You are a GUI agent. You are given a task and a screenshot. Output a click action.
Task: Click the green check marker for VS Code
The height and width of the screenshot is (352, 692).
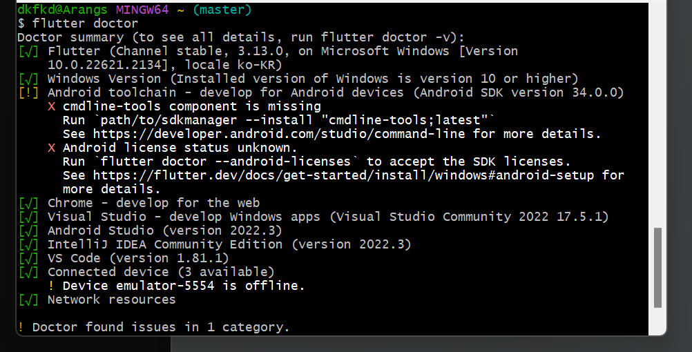click(28, 258)
